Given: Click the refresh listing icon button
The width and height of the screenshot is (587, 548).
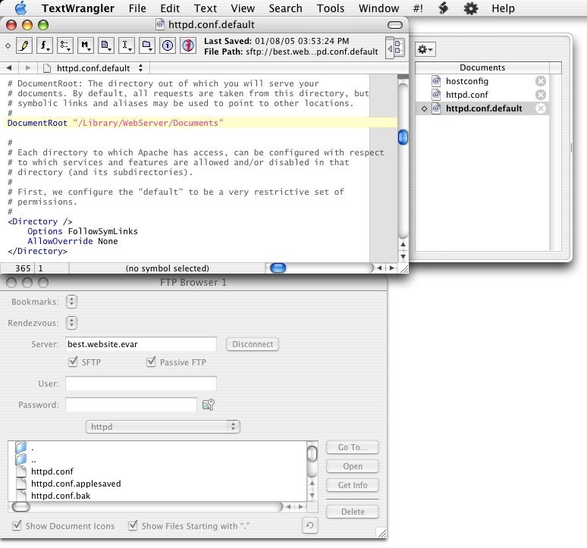Looking at the screenshot, I should pos(309,525).
